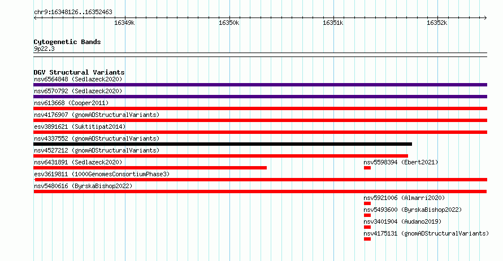Open nsv6431891 (Sedlazeck2020) label
This screenshot has width=503, height=261.
click(x=78, y=162)
